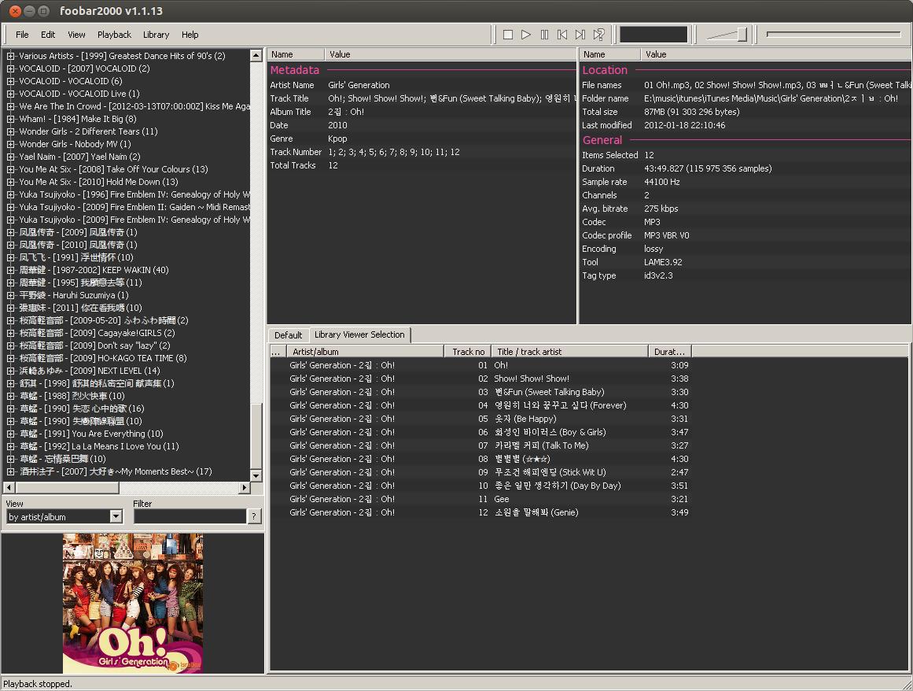The height and width of the screenshot is (691, 913).
Task: Click the Genre value Kpop
Action: pyautogui.click(x=337, y=139)
